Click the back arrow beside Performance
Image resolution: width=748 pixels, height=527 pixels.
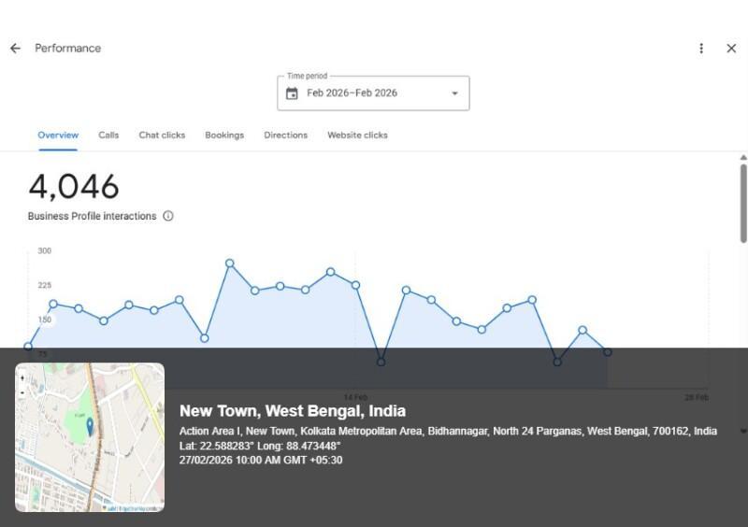point(15,49)
